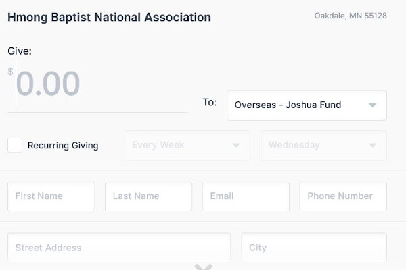Image resolution: width=406 pixels, height=270 pixels.
Task: Open the Overseas - Joshua Fund dropdown
Action: (x=307, y=105)
